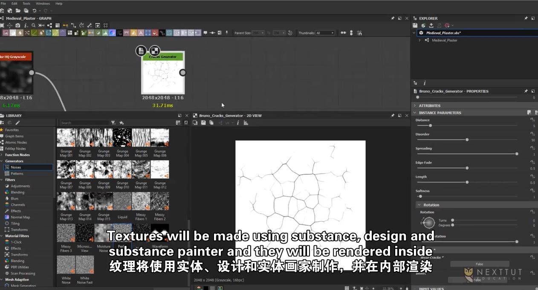Open the Thumbnails dropdown

click(325, 33)
